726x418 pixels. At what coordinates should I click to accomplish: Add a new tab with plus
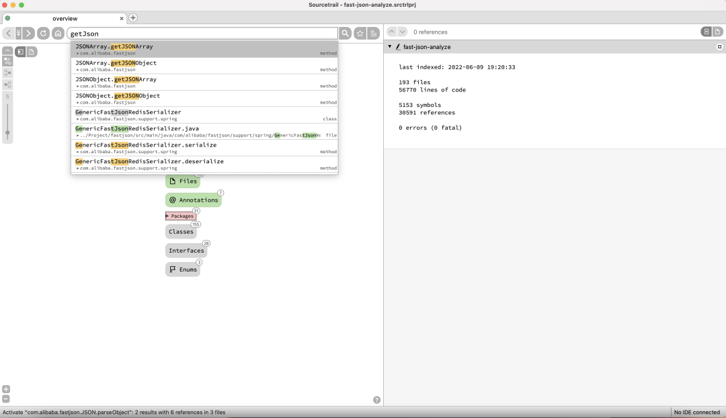133,17
